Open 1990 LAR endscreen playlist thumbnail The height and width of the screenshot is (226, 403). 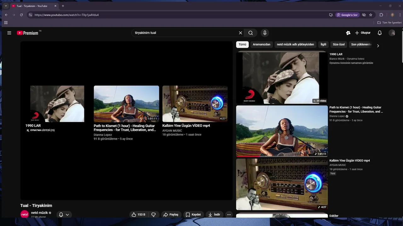click(57, 104)
